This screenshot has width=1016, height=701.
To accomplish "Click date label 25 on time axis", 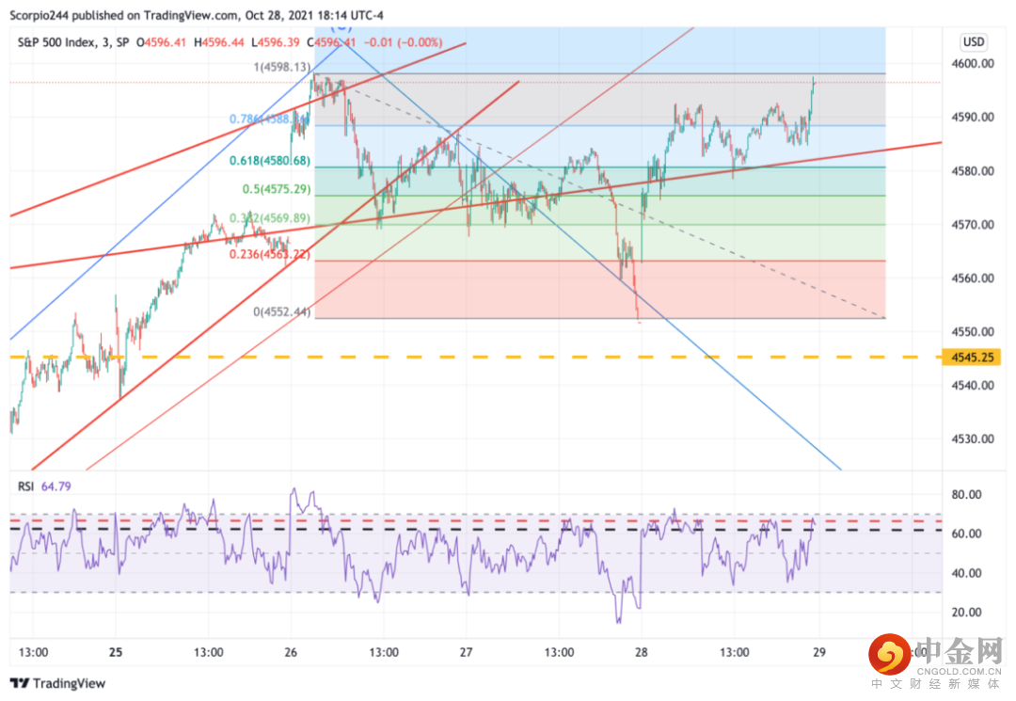I will click(x=116, y=652).
